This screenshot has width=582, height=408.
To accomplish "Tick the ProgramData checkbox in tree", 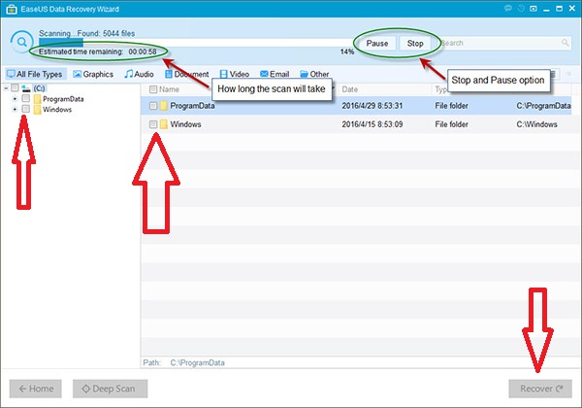I will (x=25, y=98).
